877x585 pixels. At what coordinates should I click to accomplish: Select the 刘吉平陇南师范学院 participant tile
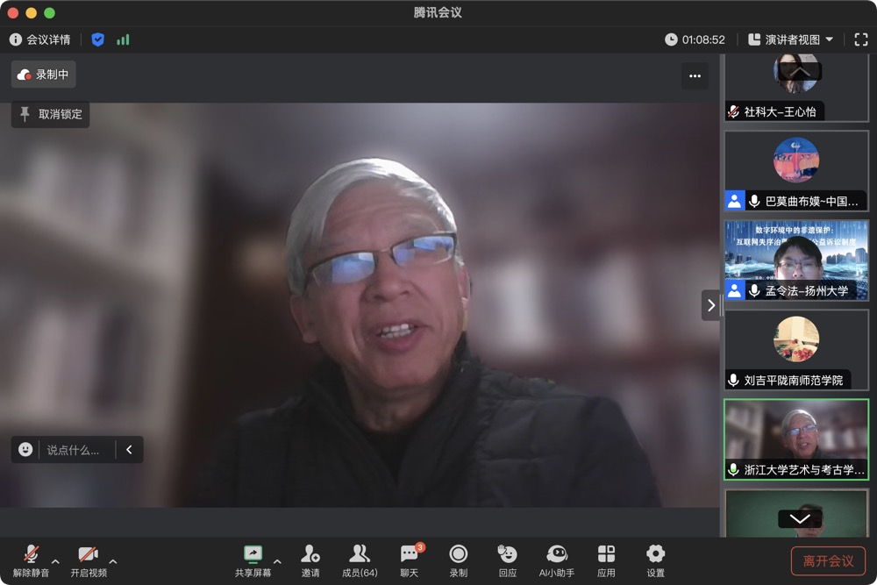796,350
